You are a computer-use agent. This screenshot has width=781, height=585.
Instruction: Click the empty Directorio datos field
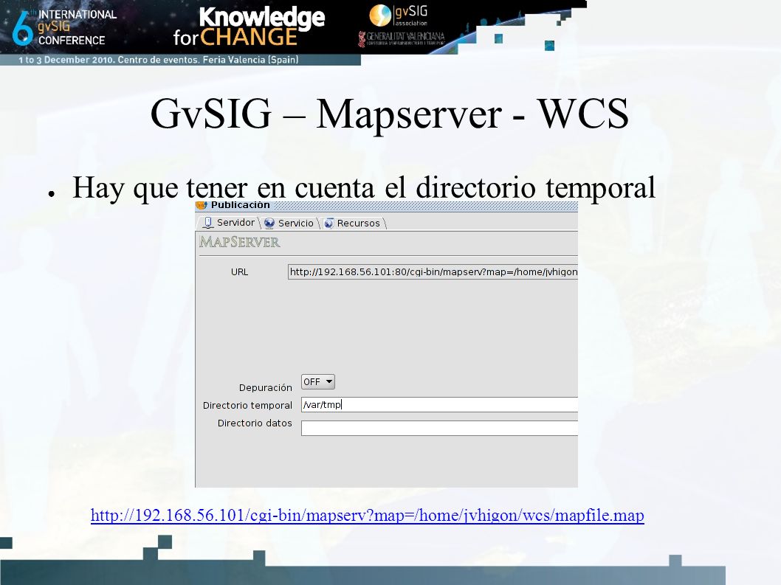439,428
